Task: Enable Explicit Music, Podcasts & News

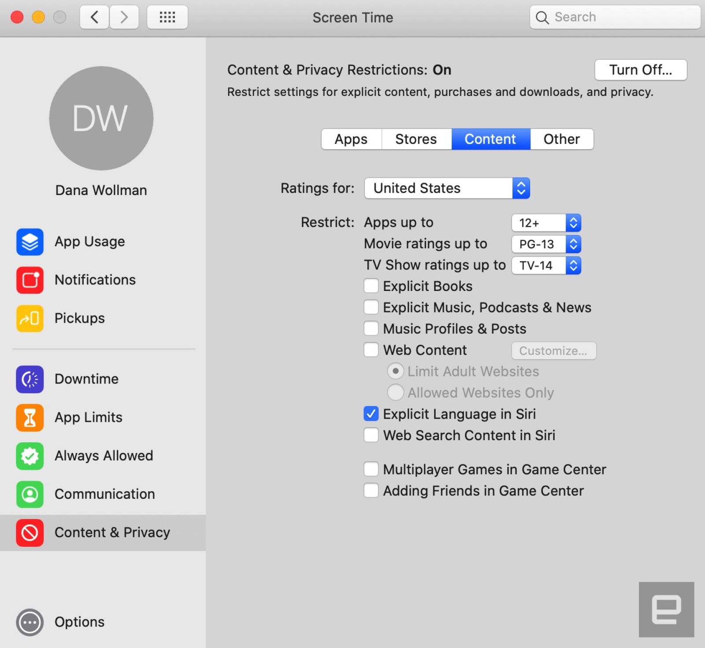Action: [371, 307]
